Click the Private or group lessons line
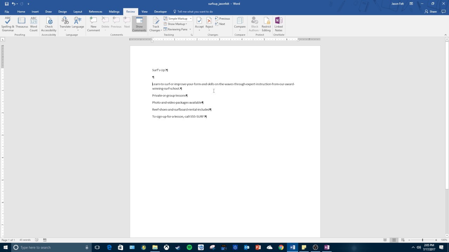The image size is (449, 252). coord(170,96)
